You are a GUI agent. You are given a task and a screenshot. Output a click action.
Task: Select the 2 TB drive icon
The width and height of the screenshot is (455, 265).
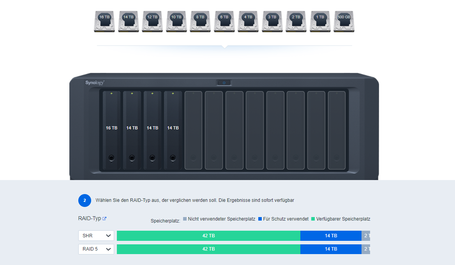pyautogui.click(x=296, y=21)
